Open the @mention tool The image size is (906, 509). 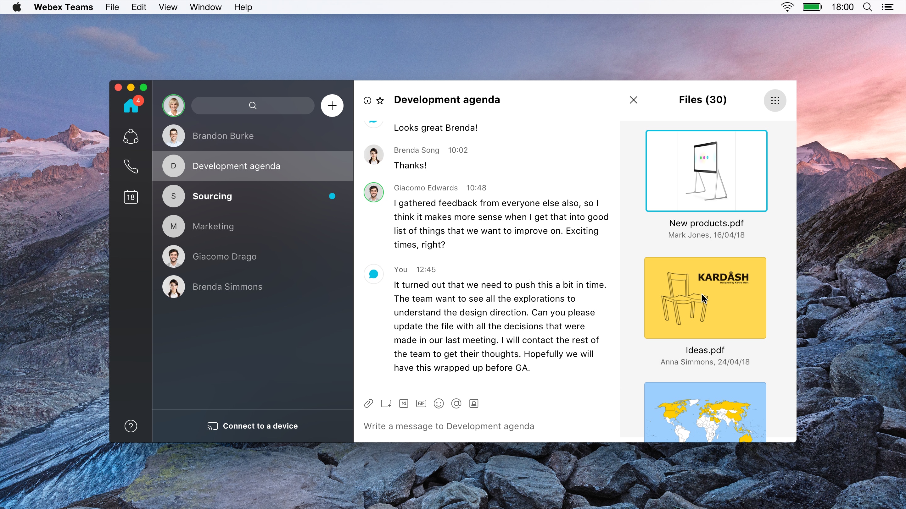[456, 403]
